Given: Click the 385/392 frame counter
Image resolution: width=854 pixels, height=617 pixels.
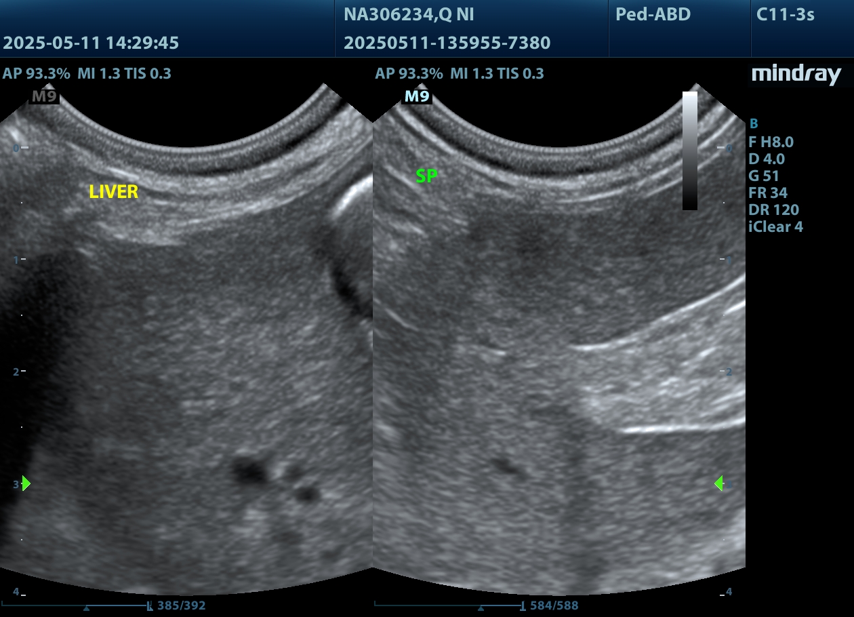Looking at the screenshot, I should coord(180,605).
